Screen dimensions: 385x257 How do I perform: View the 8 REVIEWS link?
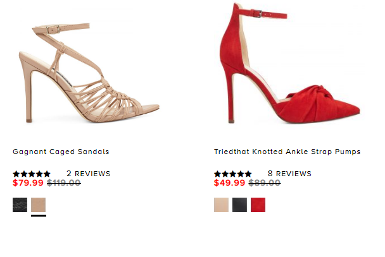pos(289,174)
